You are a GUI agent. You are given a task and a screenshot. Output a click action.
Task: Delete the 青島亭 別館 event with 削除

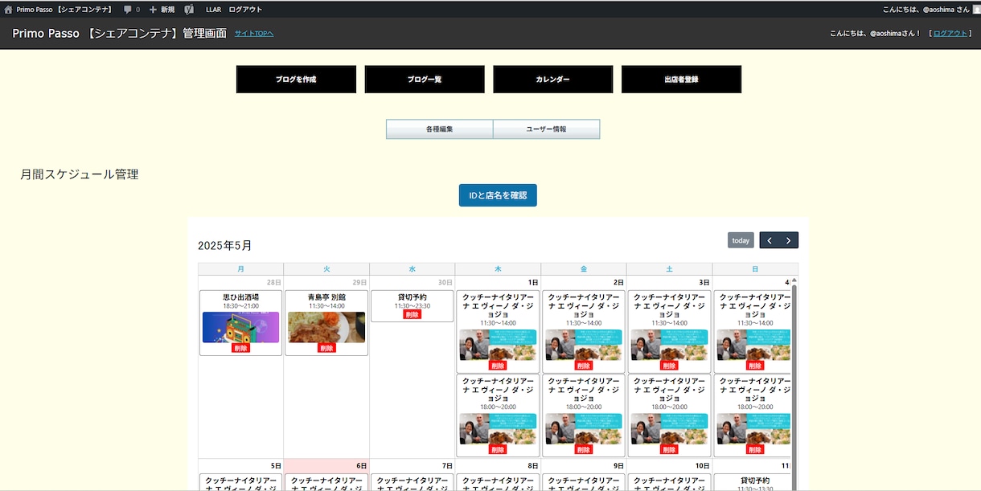[x=326, y=349]
